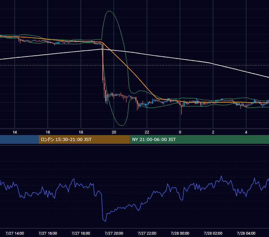Click the 7/28 02:00 label on indicator axis
Viewport: 269px width, 237px height.
(x=213, y=233)
